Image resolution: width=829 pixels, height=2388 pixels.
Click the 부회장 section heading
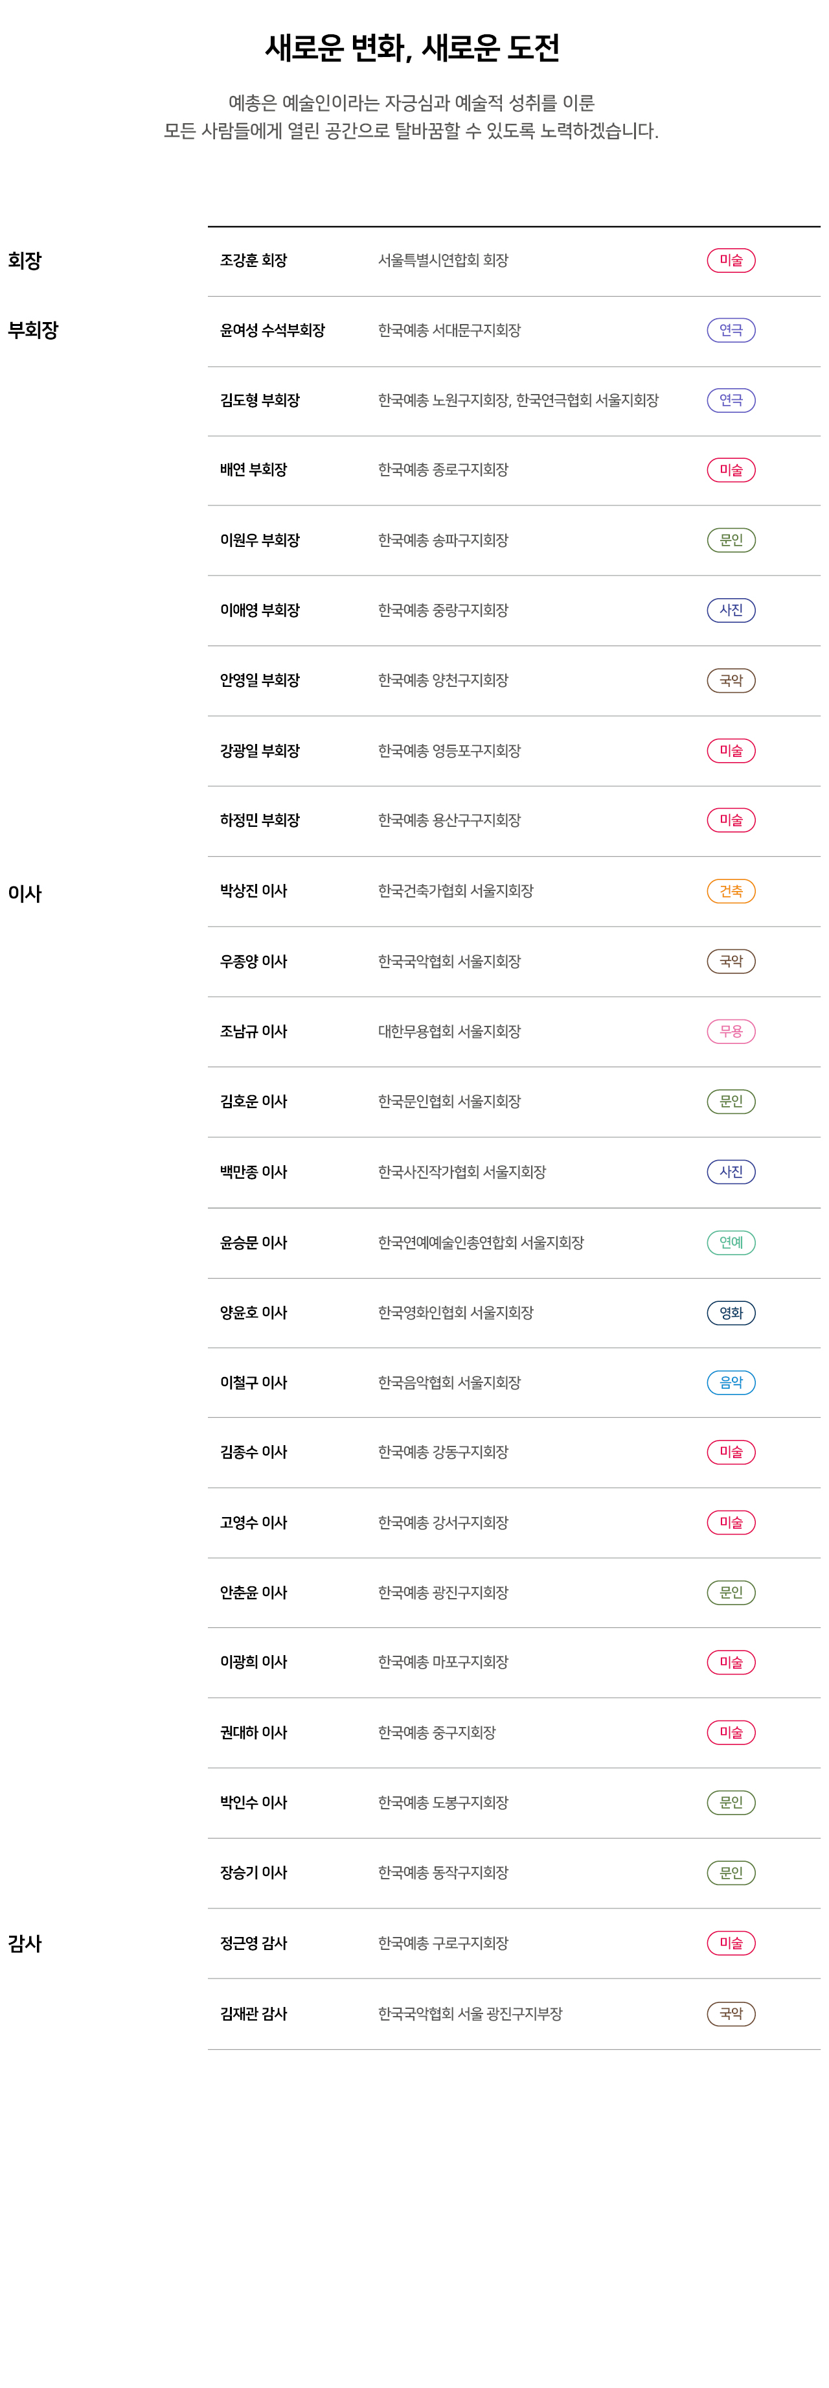(33, 330)
